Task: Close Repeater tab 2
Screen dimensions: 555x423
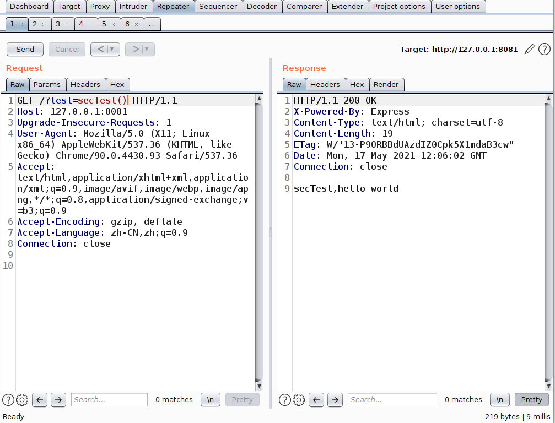Action: [44, 24]
